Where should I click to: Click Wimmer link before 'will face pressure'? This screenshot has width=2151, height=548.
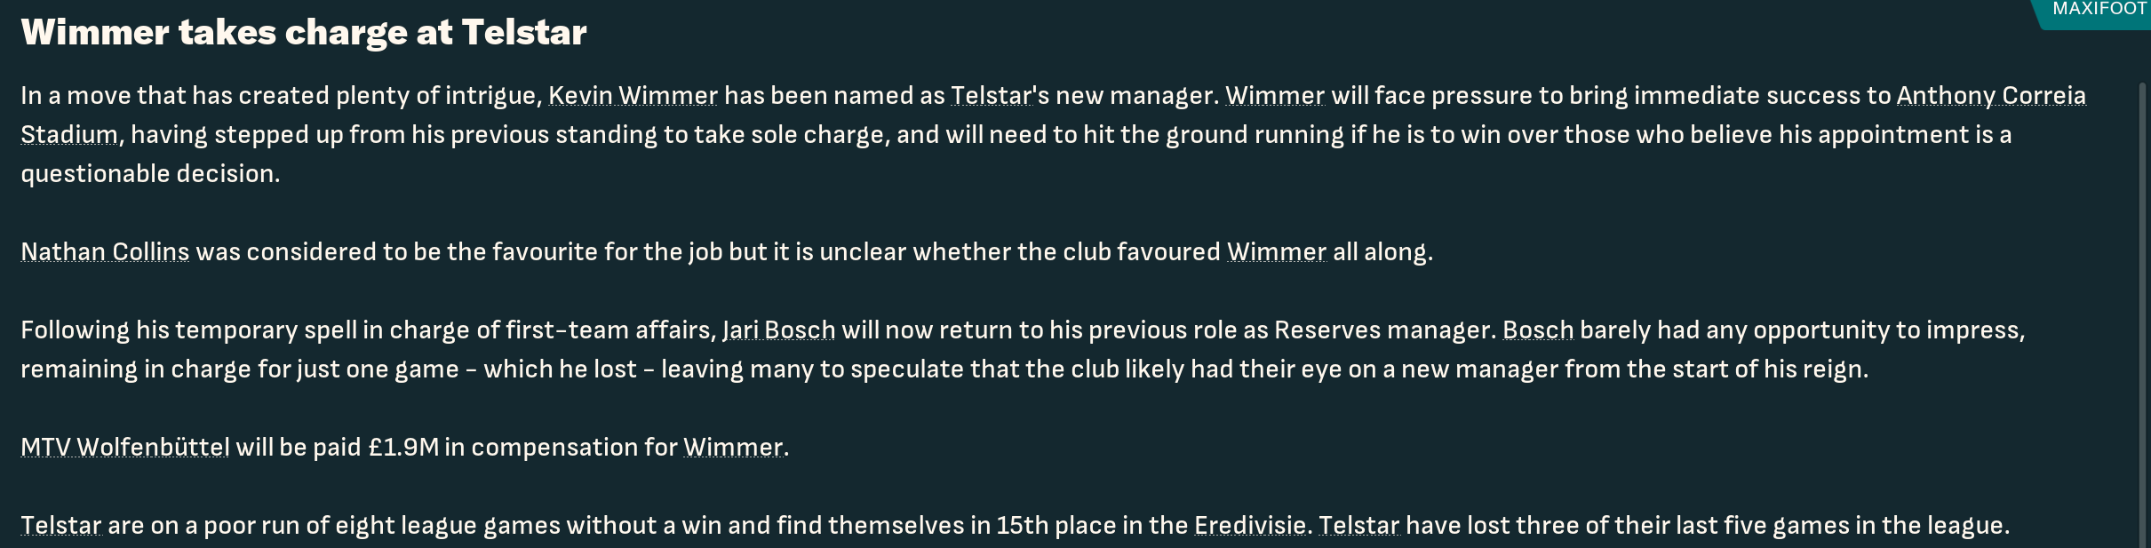point(1275,96)
